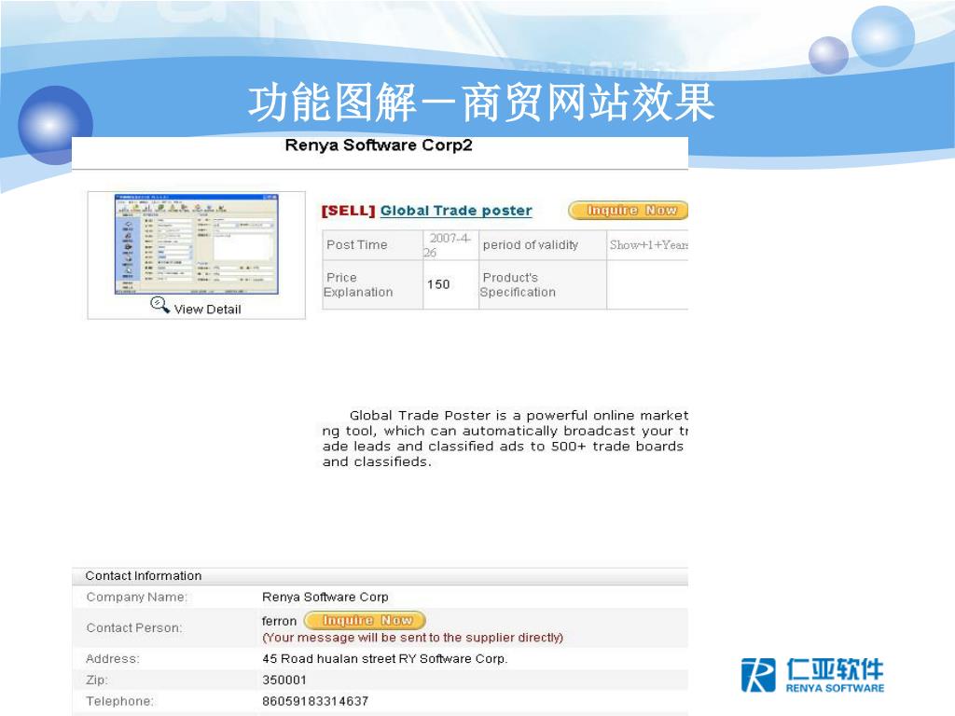955x716 pixels.
Task: Click the Renya Software logo icon
Action: (758, 675)
